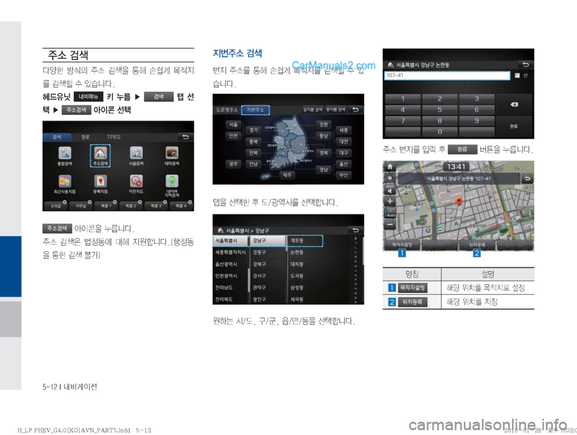The image size is (577, 435).
Task: Switch to the TPEG tab
Action: click(114, 137)
